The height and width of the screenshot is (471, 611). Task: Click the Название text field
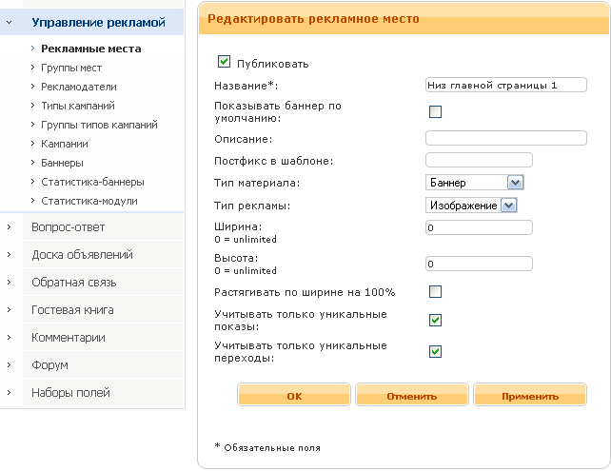coord(505,85)
